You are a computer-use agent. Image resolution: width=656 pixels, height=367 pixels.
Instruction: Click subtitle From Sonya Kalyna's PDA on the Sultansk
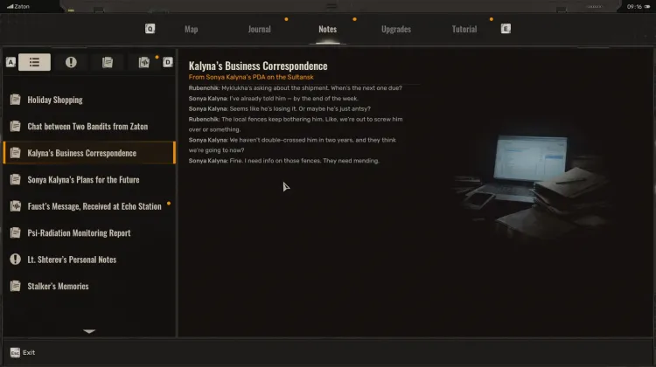tap(251, 77)
